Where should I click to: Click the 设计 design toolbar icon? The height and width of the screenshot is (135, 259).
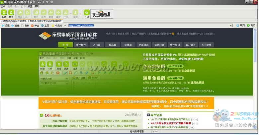tap(27, 14)
